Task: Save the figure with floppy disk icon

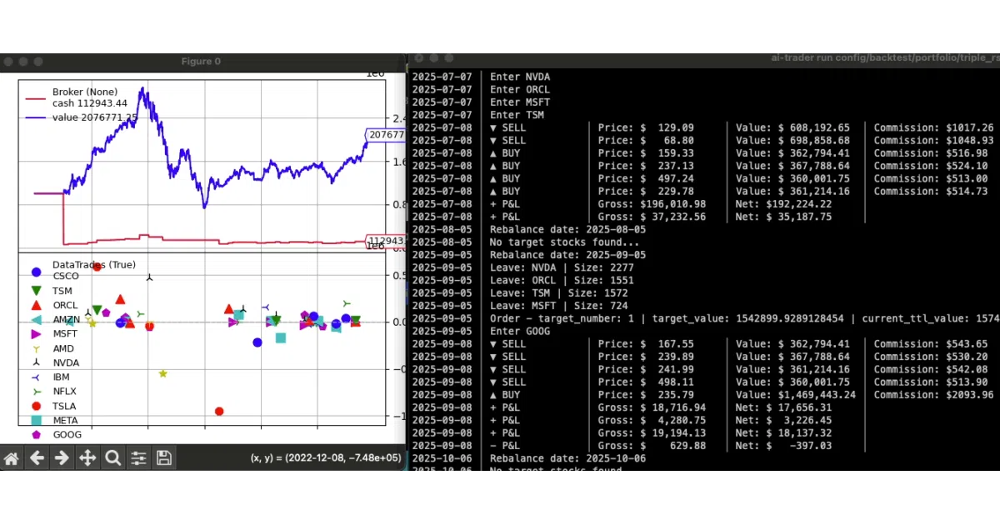Action: [164, 457]
